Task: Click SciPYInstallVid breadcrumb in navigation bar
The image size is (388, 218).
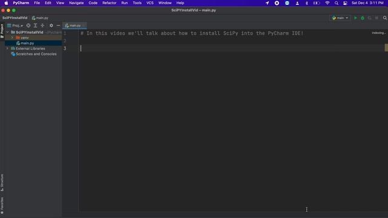Action: 15,18
